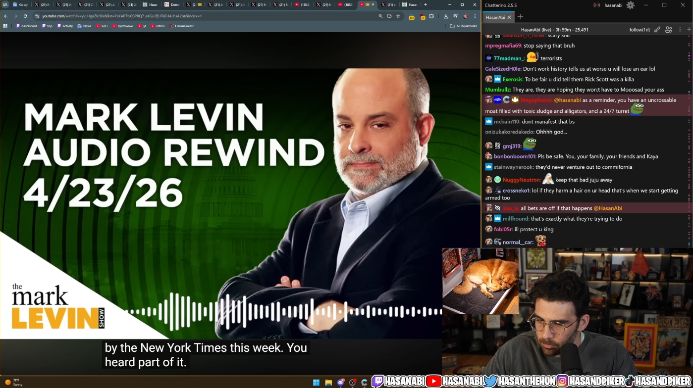Open the tab search dropdown at tab strip start
This screenshot has width=693, height=388.
pyautogui.click(x=4, y=4)
